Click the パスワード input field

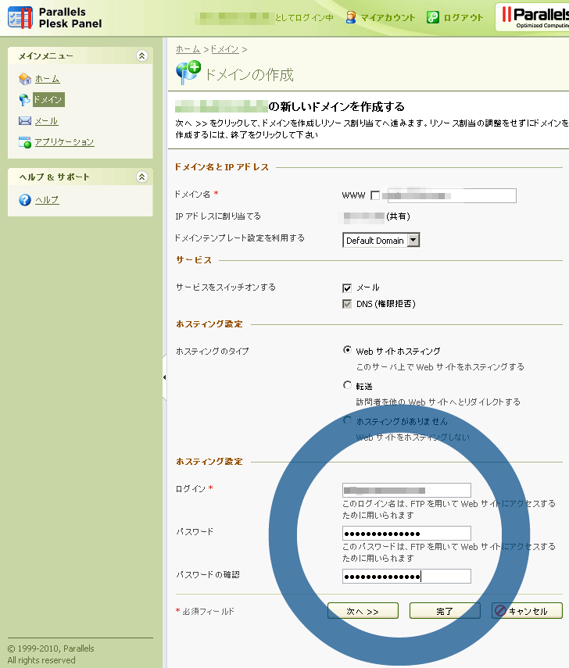coord(406,534)
